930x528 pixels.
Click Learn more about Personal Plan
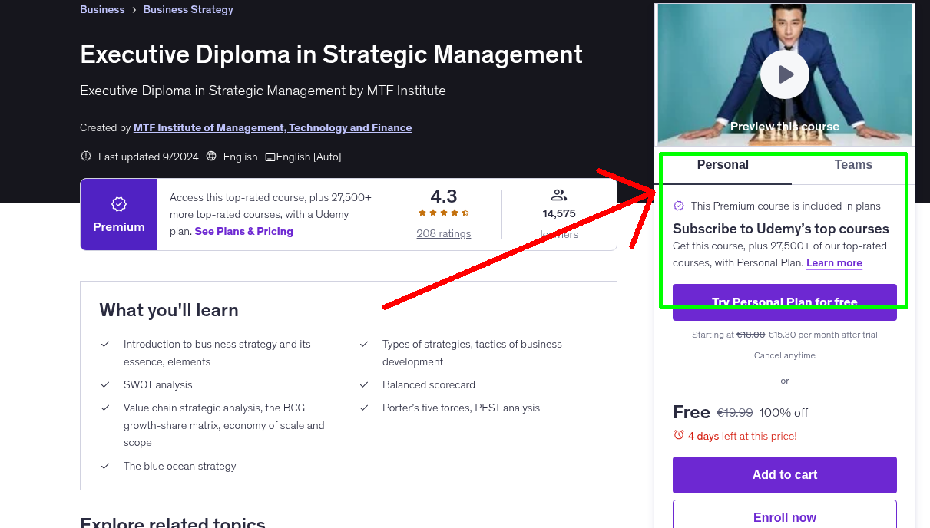coord(834,262)
